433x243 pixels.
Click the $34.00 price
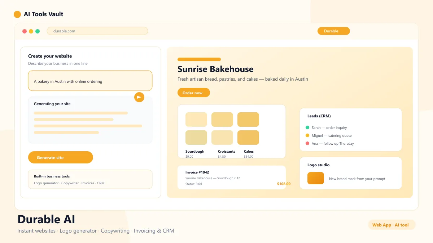click(x=249, y=157)
